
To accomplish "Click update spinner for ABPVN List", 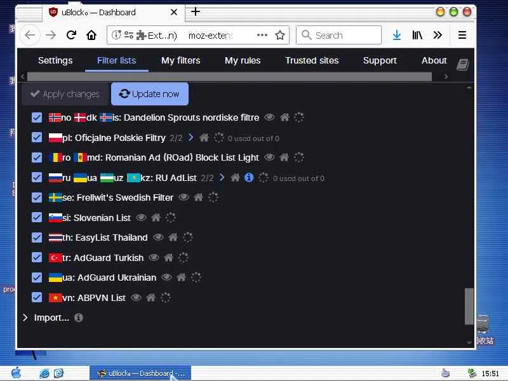I will (166, 297).
